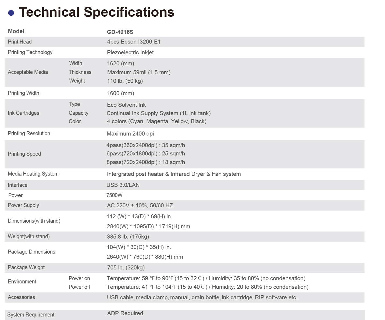The height and width of the screenshot is (320, 385).
Task: Select the GD-4016S model name
Action: pyautogui.click(x=120, y=32)
